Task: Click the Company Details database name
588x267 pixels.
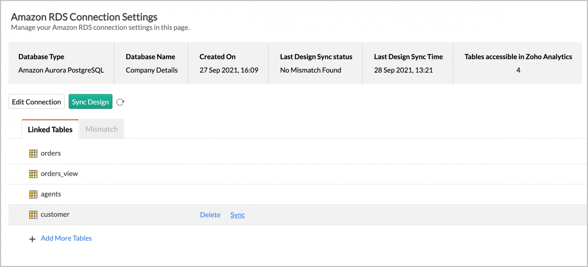Action: pos(152,70)
